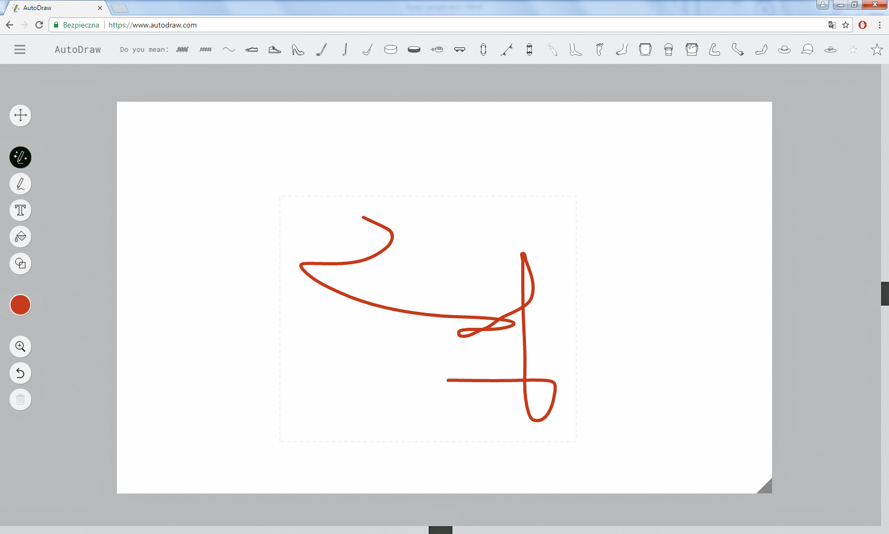
Task: Open the AutoDraw hamburger menu
Action: click(x=20, y=50)
